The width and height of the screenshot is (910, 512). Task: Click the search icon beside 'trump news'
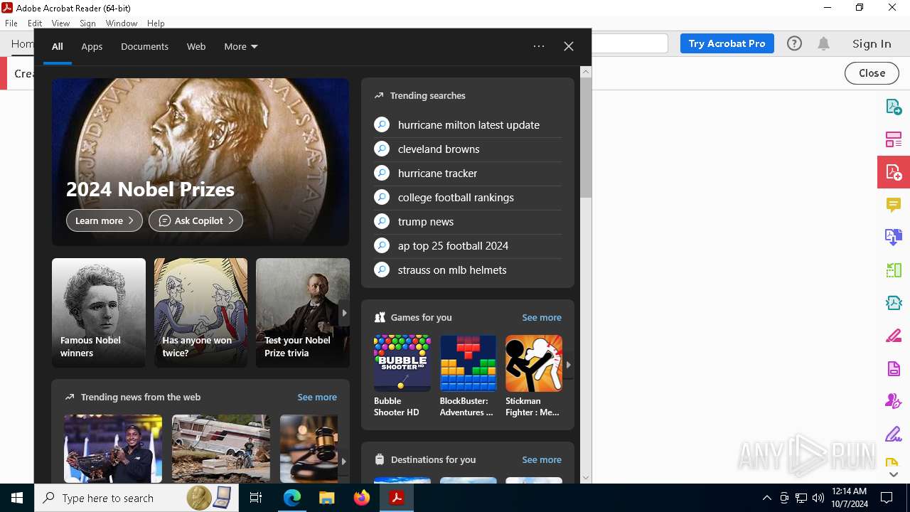click(x=382, y=221)
